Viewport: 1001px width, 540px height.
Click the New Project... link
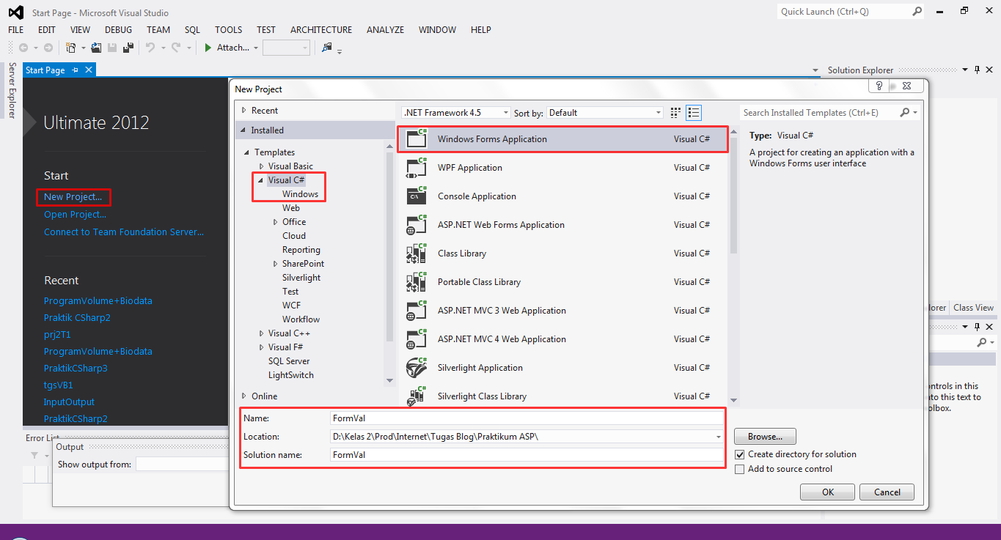click(73, 197)
